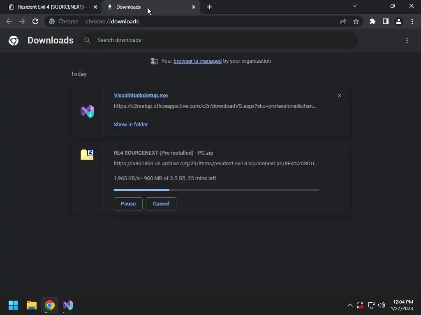Screen dimensions: 421x315
Task: Open the Downloads page more actions menu
Action: [x=407, y=41]
